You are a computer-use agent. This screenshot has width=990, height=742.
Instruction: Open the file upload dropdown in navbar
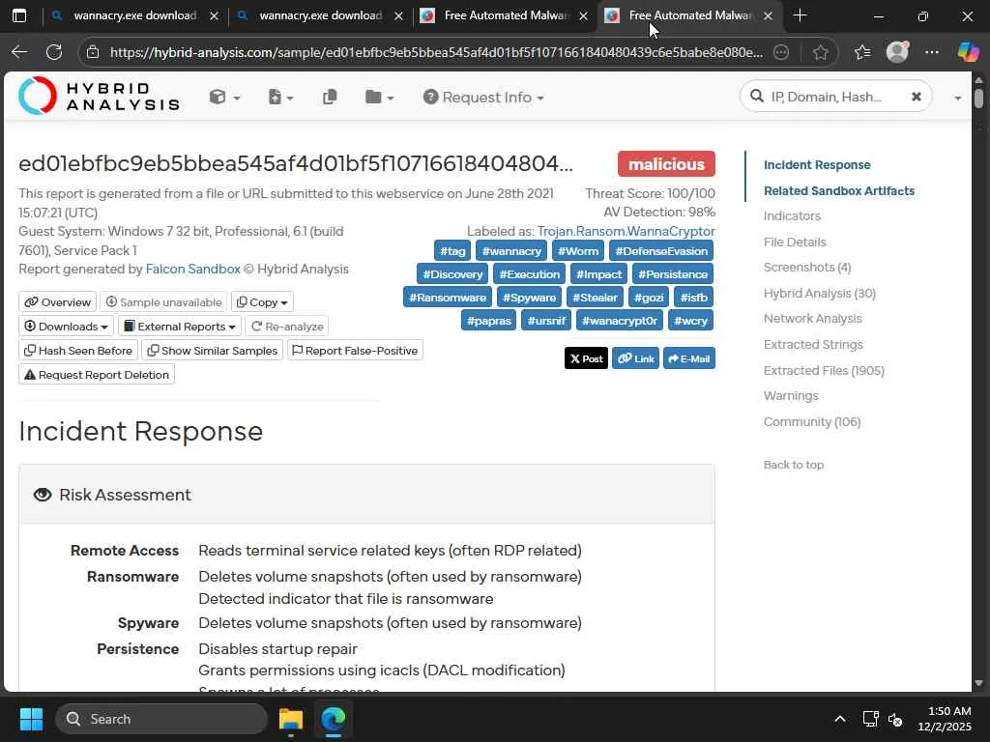tap(281, 98)
